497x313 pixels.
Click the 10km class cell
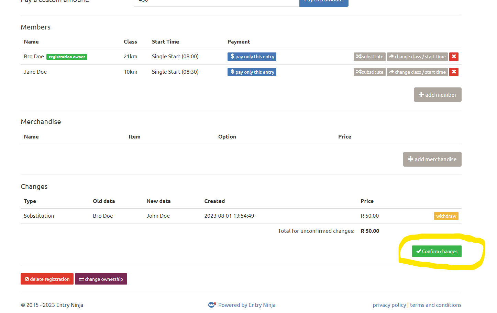click(131, 72)
